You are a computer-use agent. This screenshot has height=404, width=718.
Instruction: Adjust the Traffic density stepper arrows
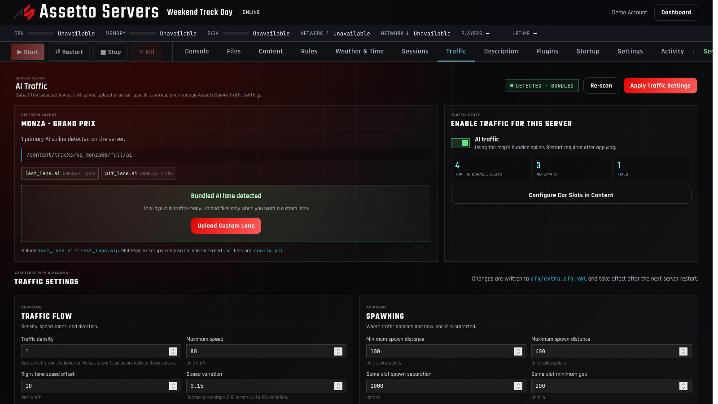click(x=173, y=351)
